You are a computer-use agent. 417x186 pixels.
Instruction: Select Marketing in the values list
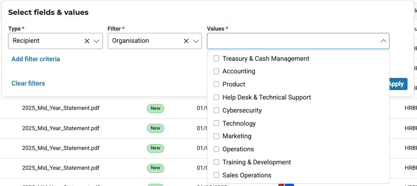[216, 136]
